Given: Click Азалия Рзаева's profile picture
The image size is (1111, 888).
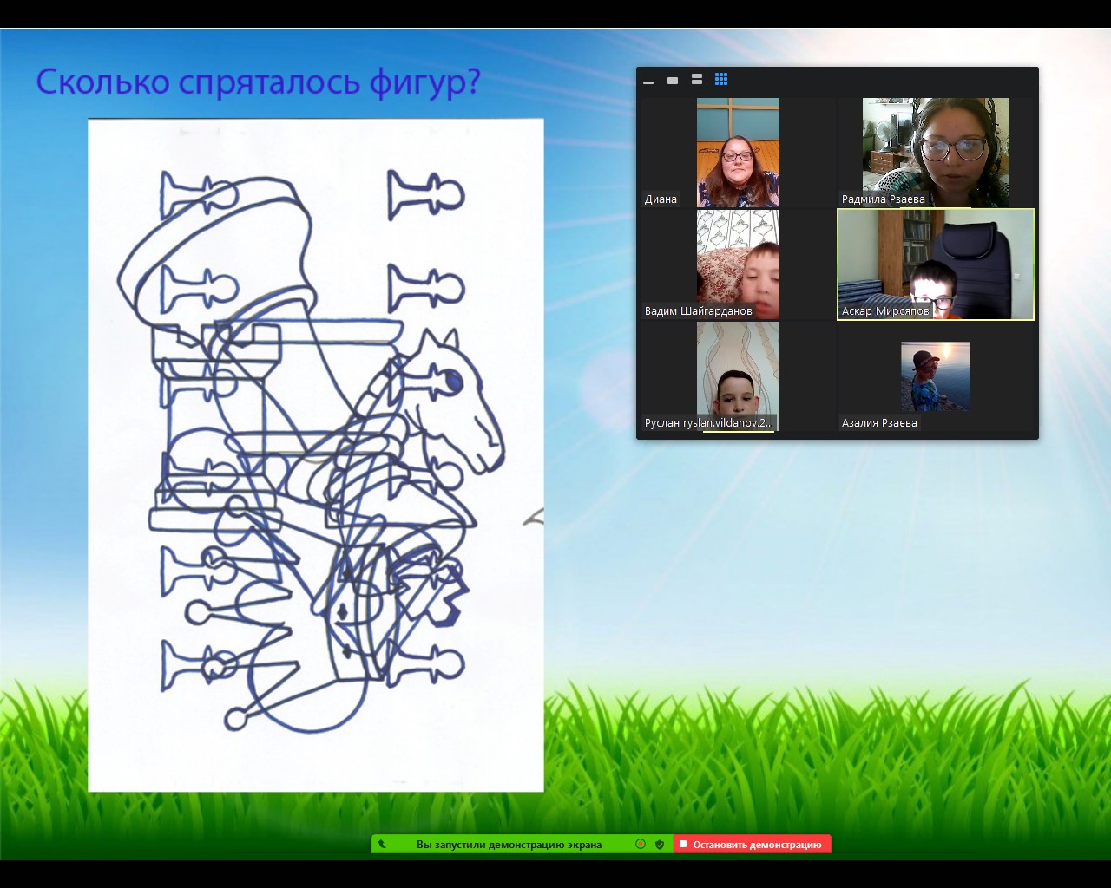Looking at the screenshot, I should coord(935,376).
